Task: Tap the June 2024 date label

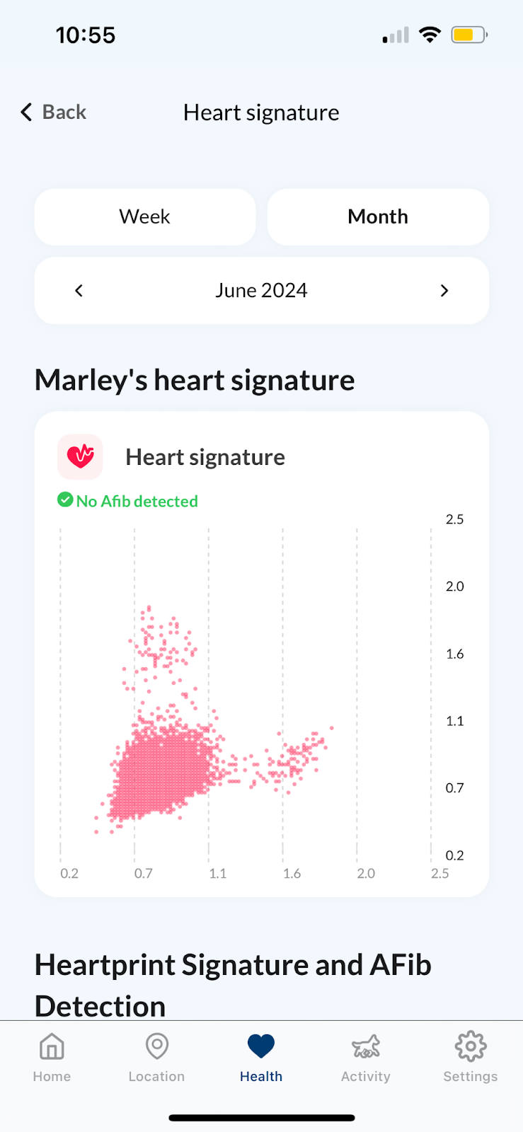Action: point(261,291)
